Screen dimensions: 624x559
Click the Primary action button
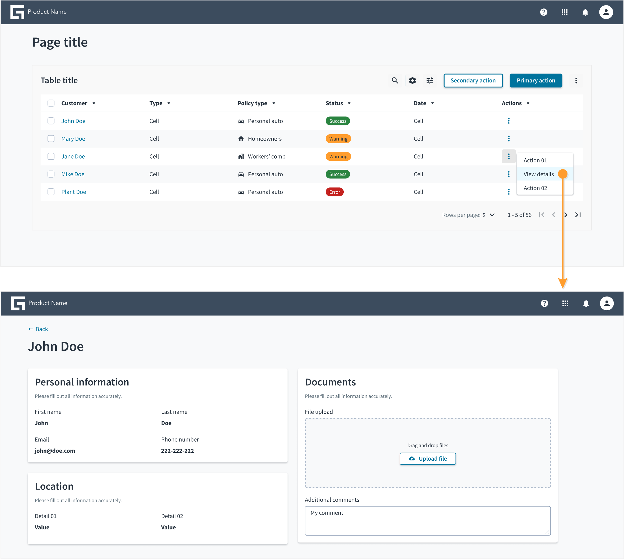click(535, 80)
